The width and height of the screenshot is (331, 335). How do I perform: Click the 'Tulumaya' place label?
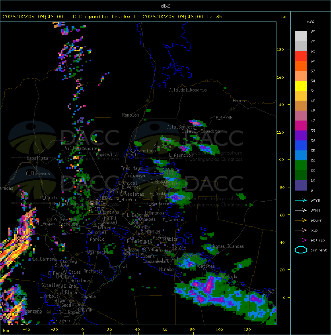pyautogui.click(x=136, y=175)
